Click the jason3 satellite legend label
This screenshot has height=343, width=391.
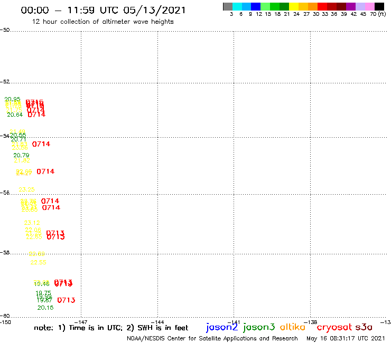[x=259, y=327]
